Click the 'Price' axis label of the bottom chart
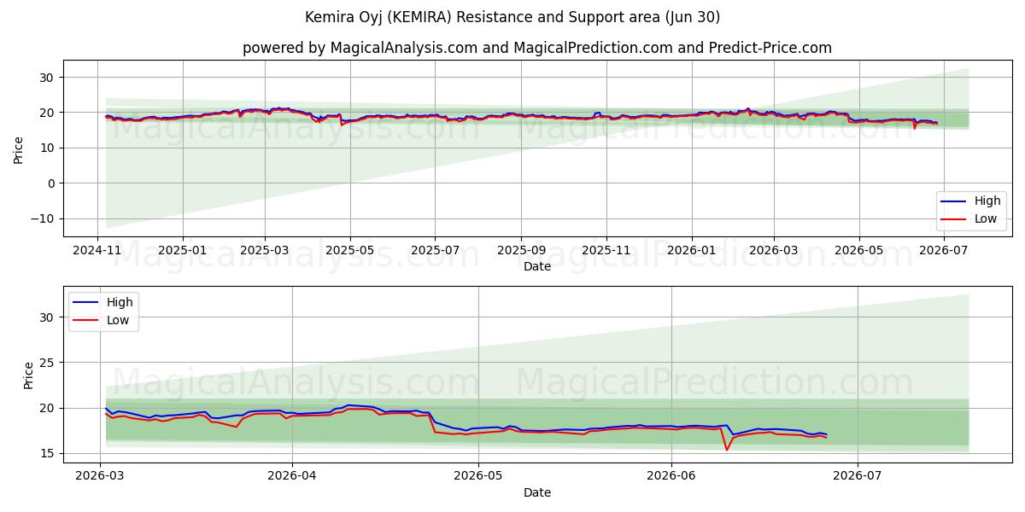1025x512 pixels. (x=29, y=375)
